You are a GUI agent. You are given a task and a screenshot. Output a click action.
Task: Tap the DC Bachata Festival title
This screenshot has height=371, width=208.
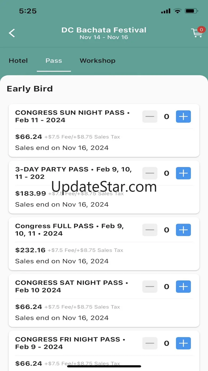click(x=104, y=30)
